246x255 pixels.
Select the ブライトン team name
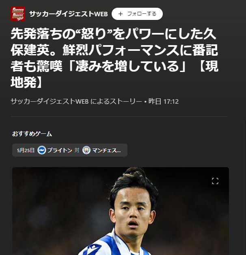click(x=60, y=150)
